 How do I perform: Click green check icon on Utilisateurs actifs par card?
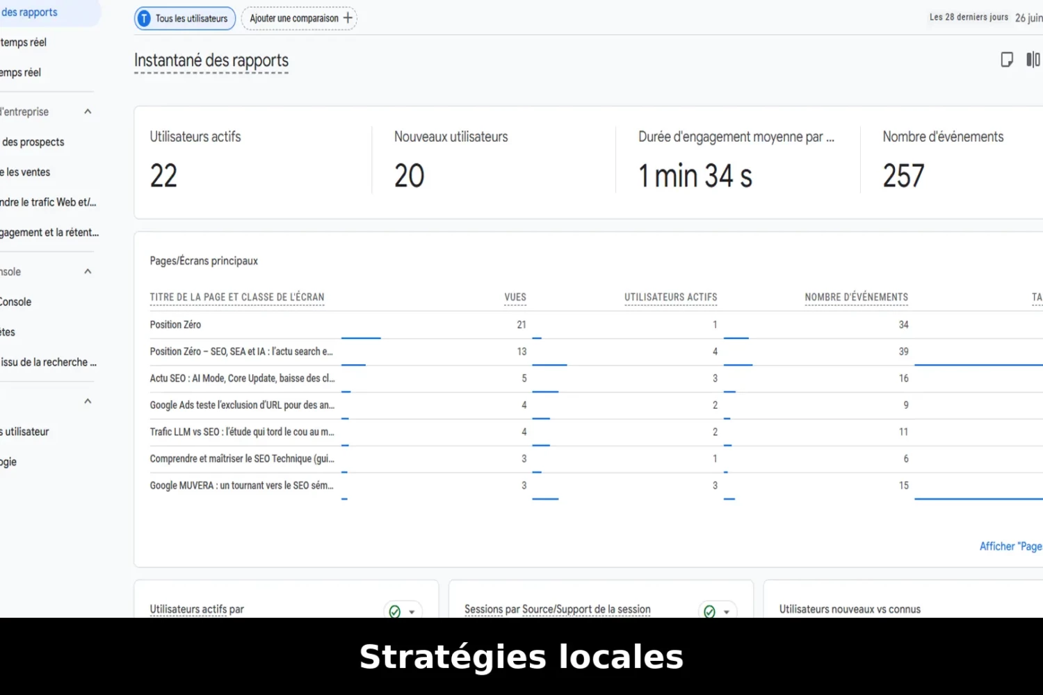tap(395, 611)
